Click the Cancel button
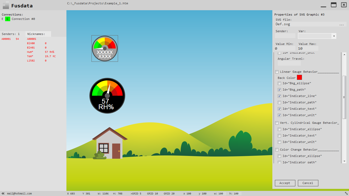The height and width of the screenshot is (196, 349). pyautogui.click(x=308, y=183)
